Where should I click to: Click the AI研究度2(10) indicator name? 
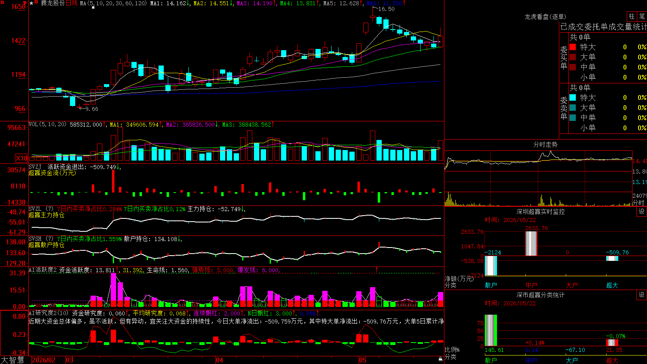click(x=49, y=313)
